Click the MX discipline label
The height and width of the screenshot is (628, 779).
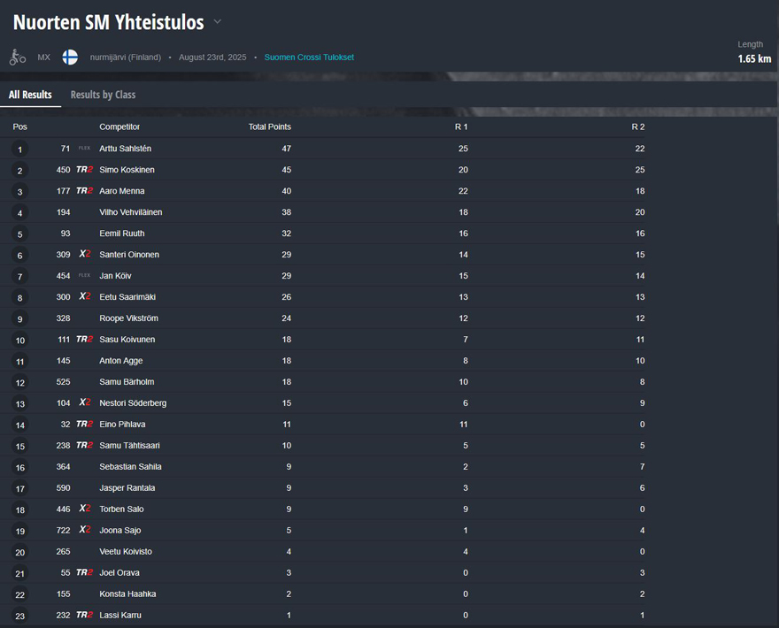click(43, 57)
